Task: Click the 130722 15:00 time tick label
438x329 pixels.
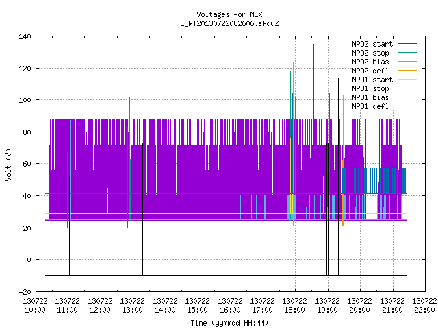Action: pyautogui.click(x=197, y=306)
